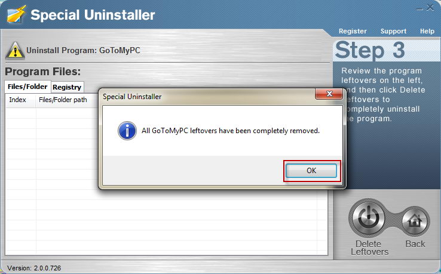The width and height of the screenshot is (441, 274).
Task: Click the yellow warning triangle icon
Action: click(x=15, y=51)
